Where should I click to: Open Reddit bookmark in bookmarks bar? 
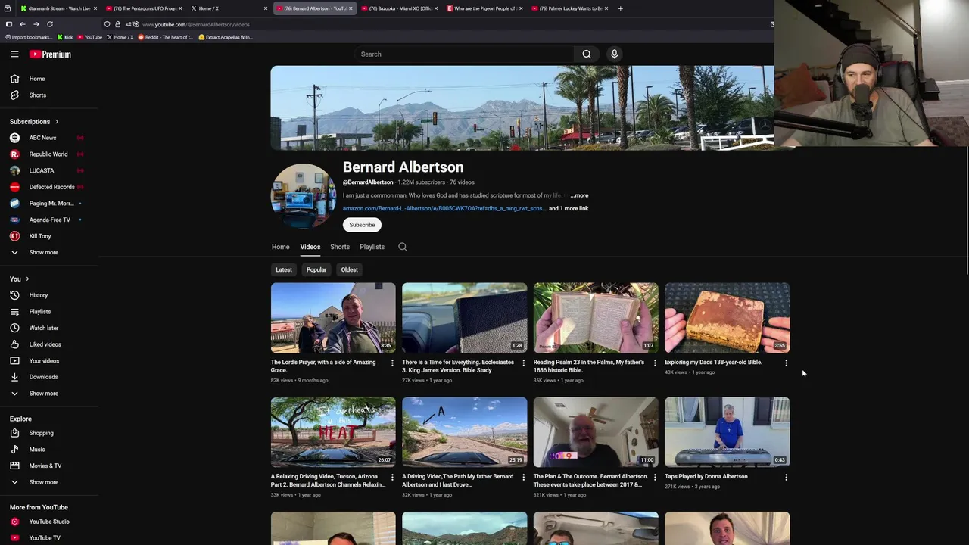click(165, 37)
